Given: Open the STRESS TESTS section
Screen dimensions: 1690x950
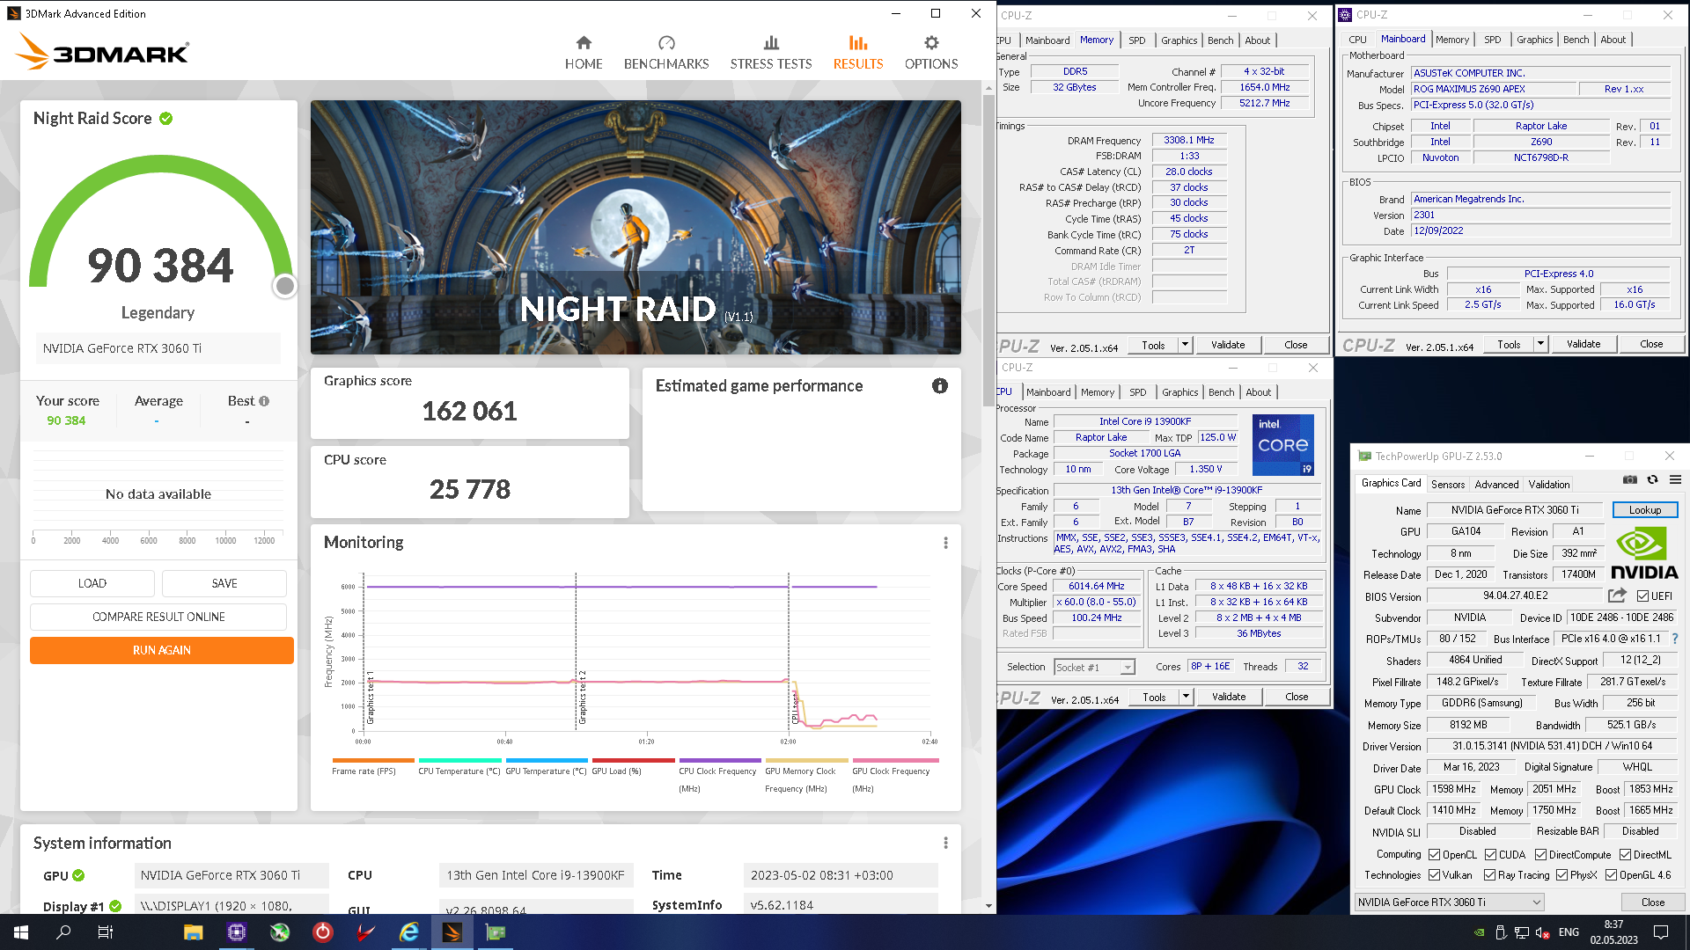Looking at the screenshot, I should [x=771, y=53].
